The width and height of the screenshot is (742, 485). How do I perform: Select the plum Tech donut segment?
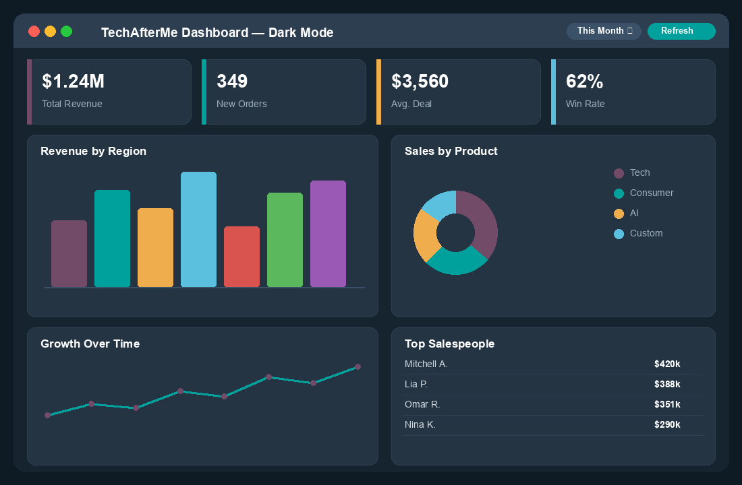point(483,221)
